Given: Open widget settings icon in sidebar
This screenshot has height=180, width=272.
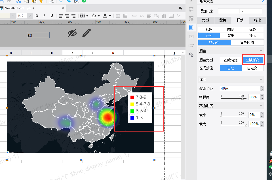Looking at the screenshot, I should coord(191,37).
